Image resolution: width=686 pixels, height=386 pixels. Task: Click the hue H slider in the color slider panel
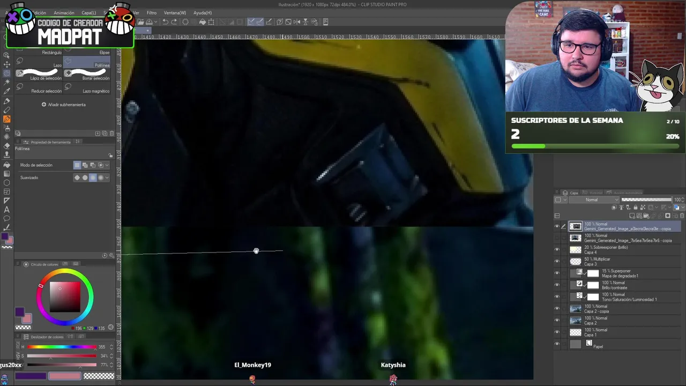[x=62, y=347]
